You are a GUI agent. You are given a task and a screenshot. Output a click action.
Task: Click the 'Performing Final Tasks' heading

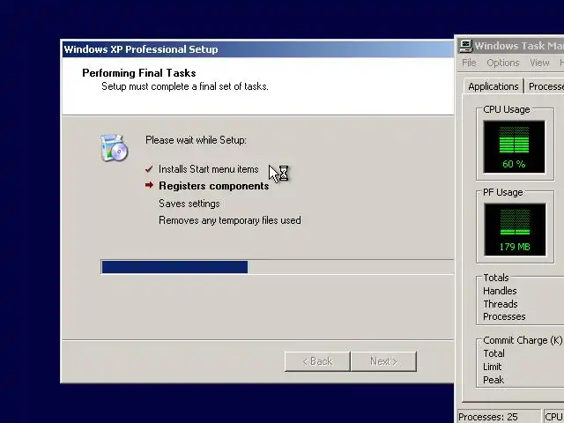[x=139, y=73]
